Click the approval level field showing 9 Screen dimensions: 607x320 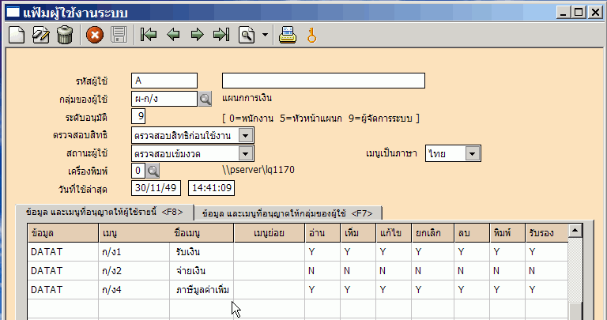click(x=138, y=116)
